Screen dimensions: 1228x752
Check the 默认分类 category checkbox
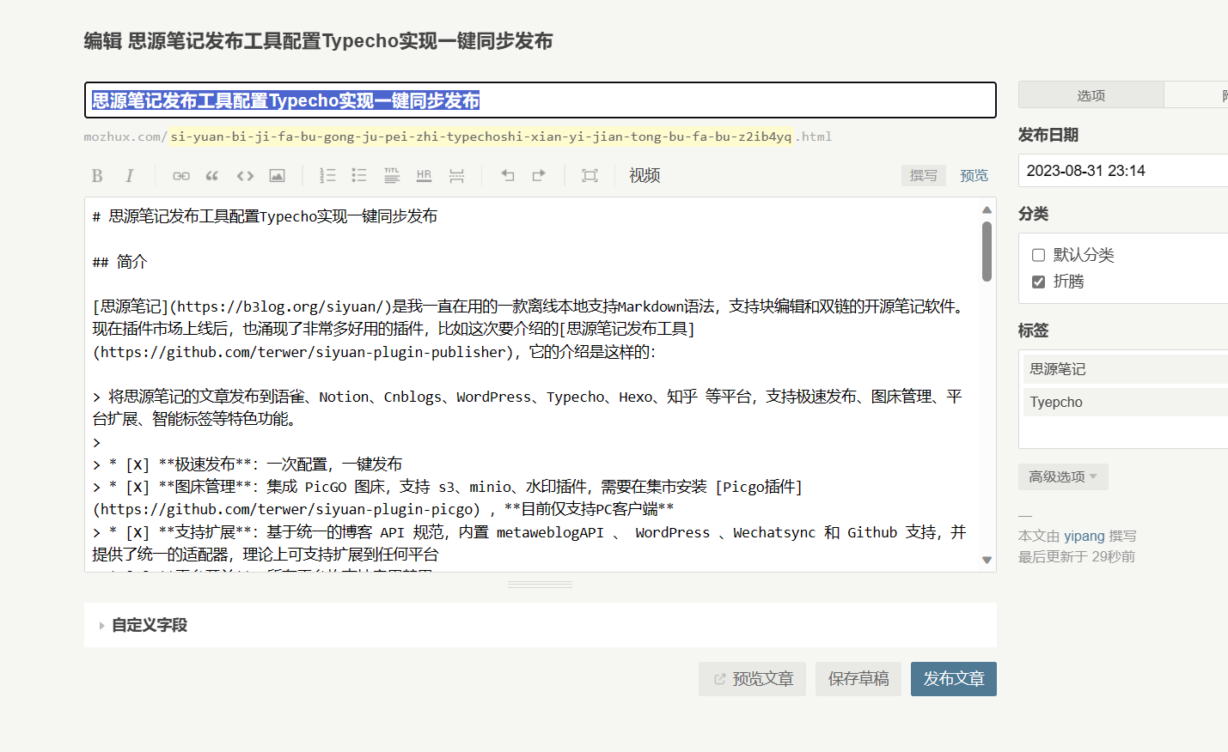(x=1038, y=255)
